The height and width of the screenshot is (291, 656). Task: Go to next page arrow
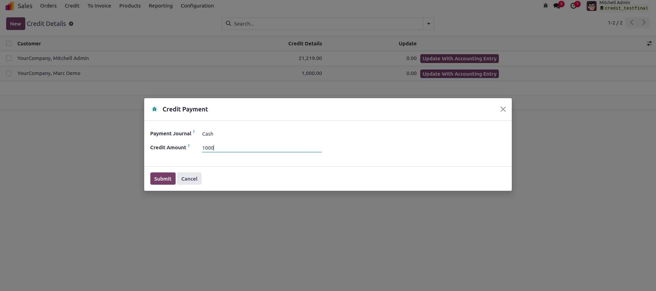tap(644, 22)
